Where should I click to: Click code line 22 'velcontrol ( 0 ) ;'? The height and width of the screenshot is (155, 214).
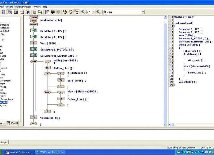pyautogui.click(x=188, y=82)
